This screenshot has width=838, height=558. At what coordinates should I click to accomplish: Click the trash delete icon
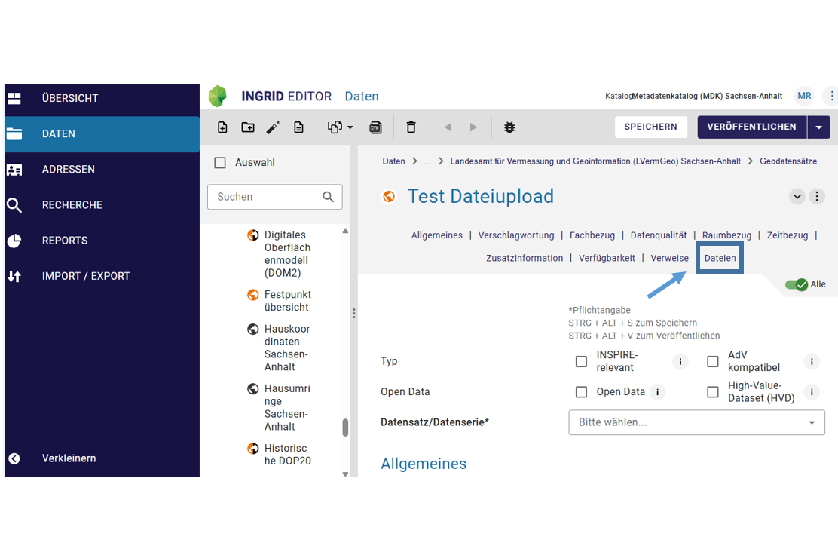point(411,127)
